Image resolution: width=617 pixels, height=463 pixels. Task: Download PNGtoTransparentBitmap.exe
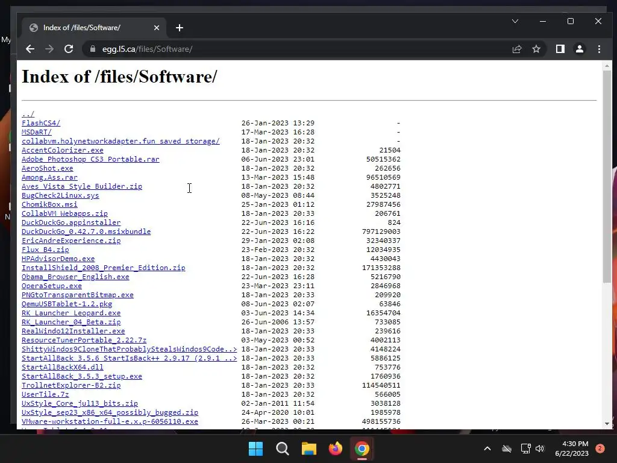(x=78, y=295)
